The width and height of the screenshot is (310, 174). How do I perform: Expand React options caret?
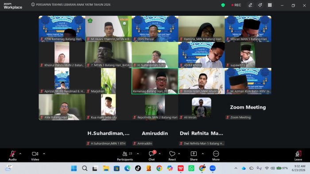[x=179, y=154]
